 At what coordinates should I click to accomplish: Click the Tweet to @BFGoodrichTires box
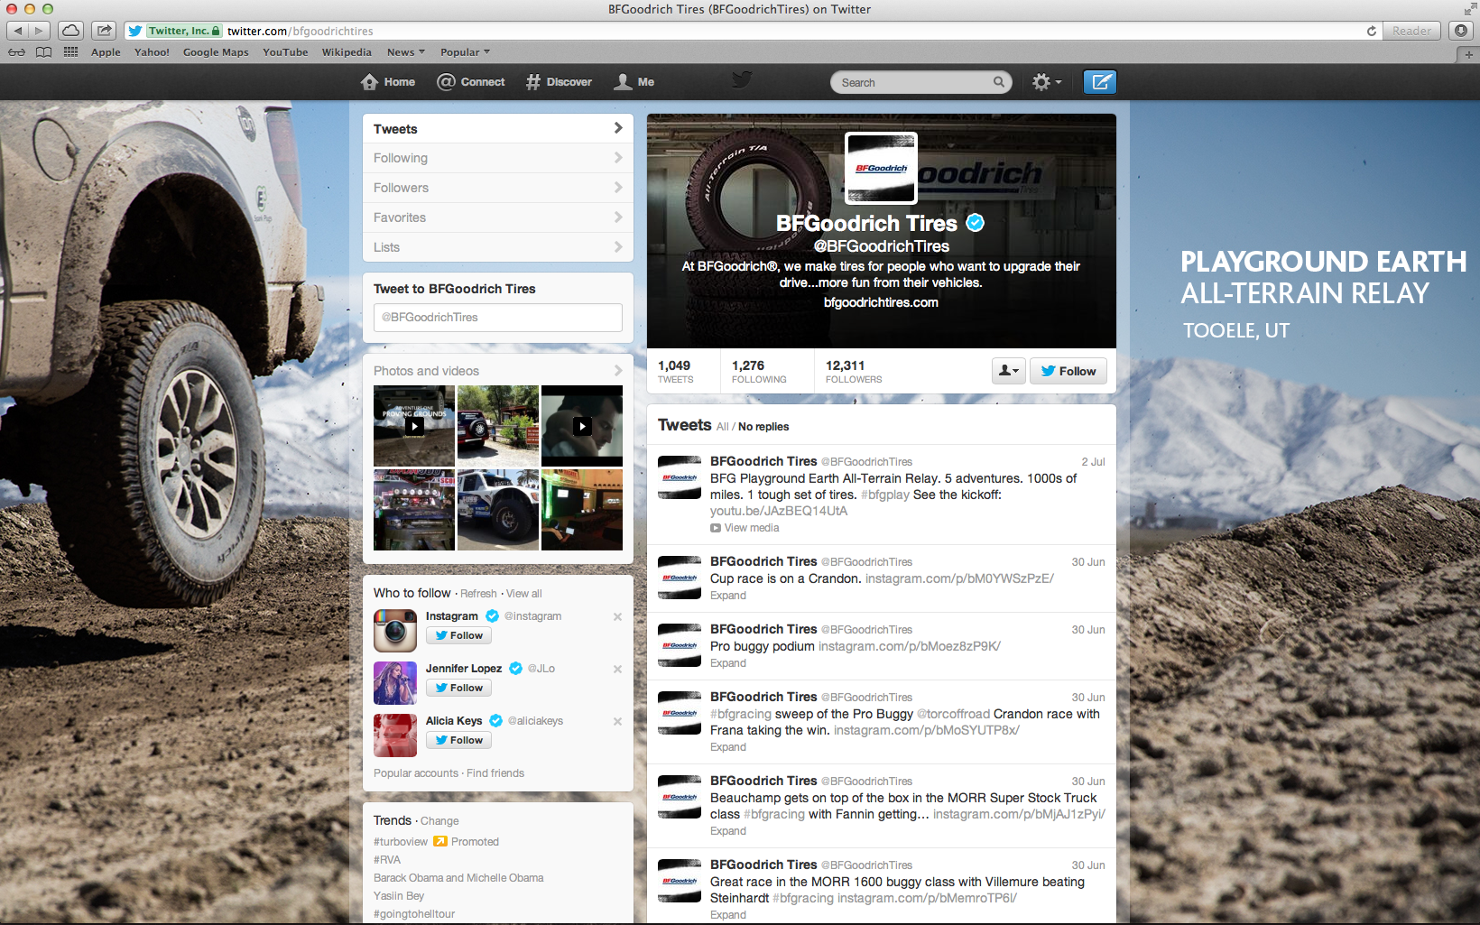(498, 318)
